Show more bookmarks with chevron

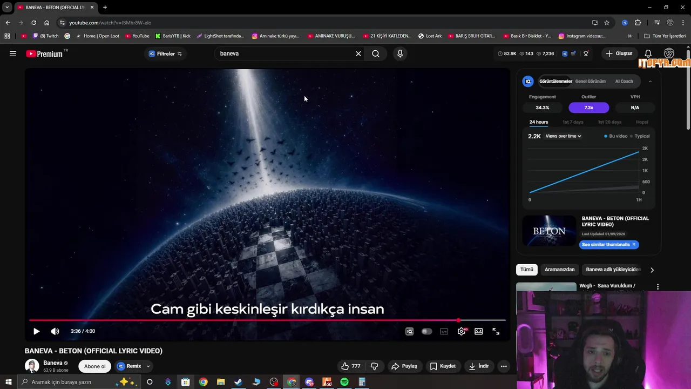[629, 36]
